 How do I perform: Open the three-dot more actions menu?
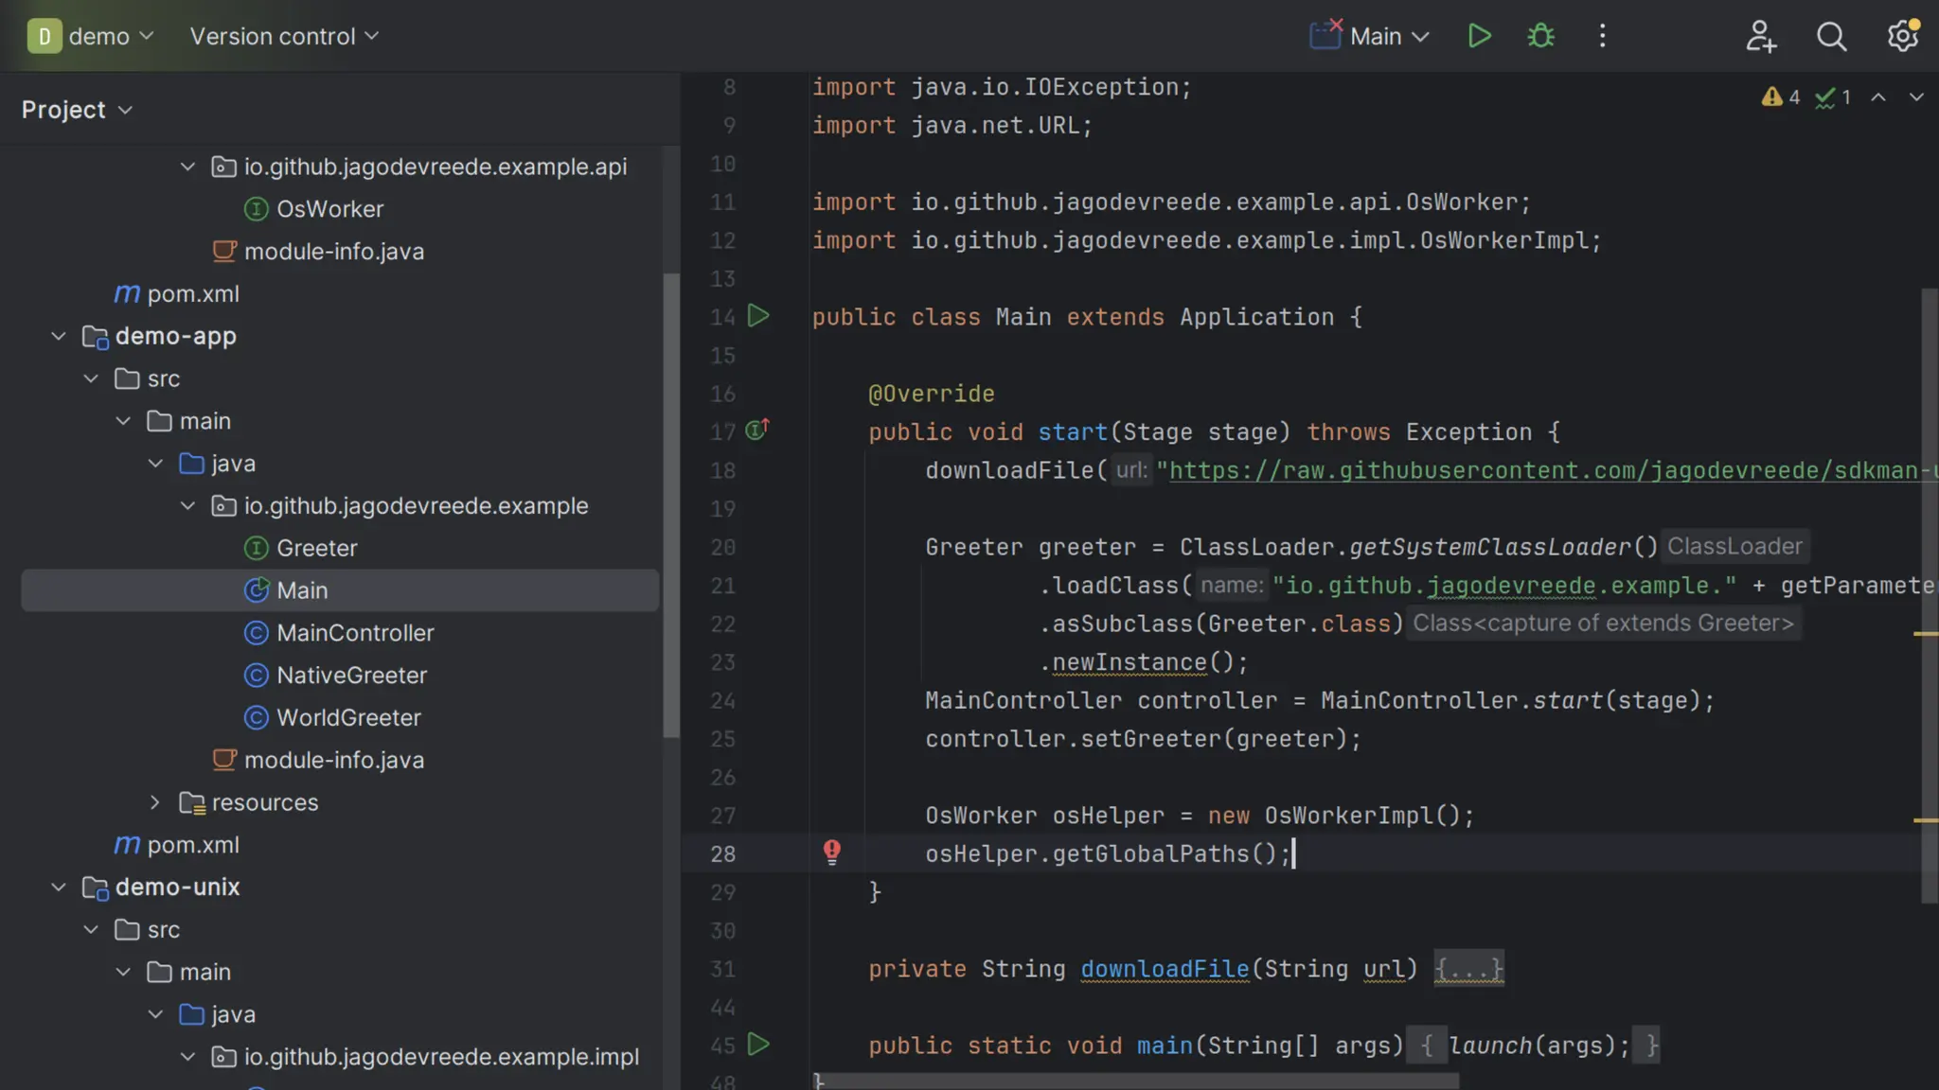(x=1602, y=36)
